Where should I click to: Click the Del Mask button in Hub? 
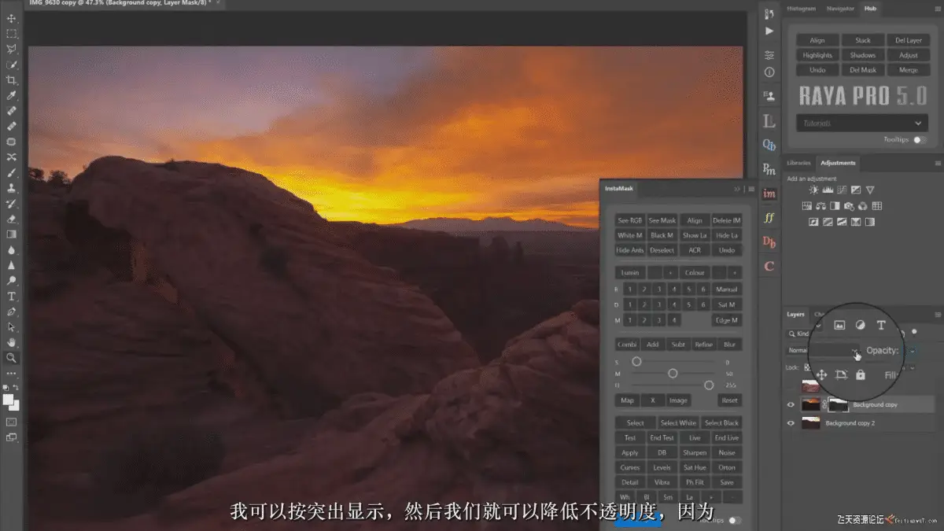[863, 70]
